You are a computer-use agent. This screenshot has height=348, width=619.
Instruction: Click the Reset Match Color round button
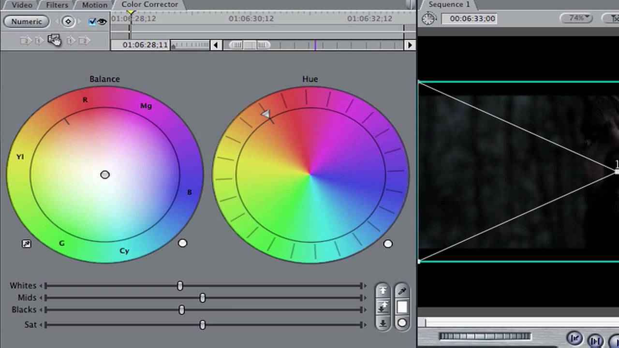coord(402,322)
